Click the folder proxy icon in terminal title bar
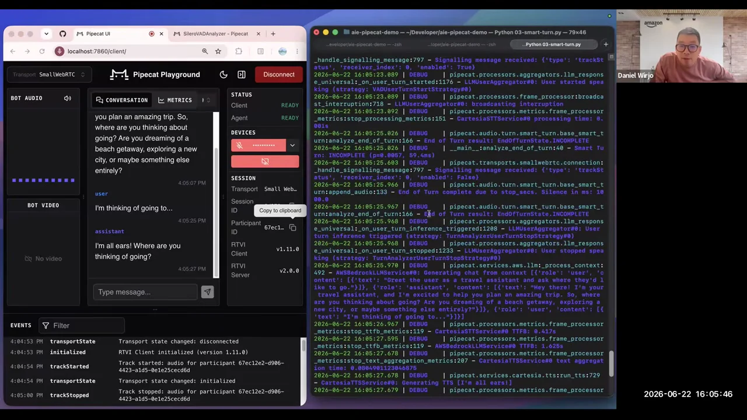 pyautogui.click(x=347, y=33)
